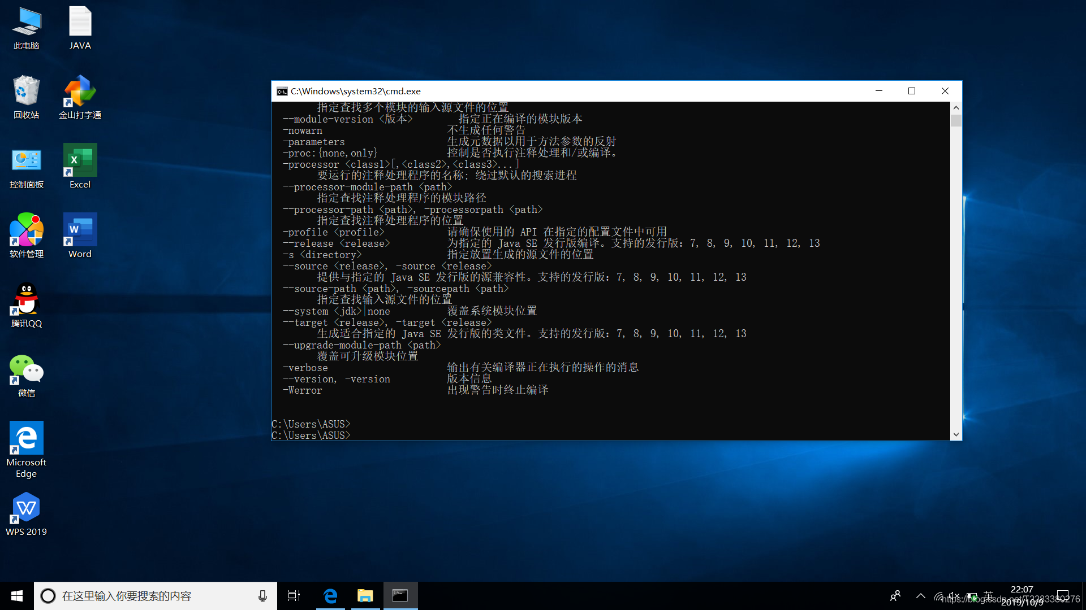1086x610 pixels.
Task: Open the People icon in tray
Action: (895, 596)
